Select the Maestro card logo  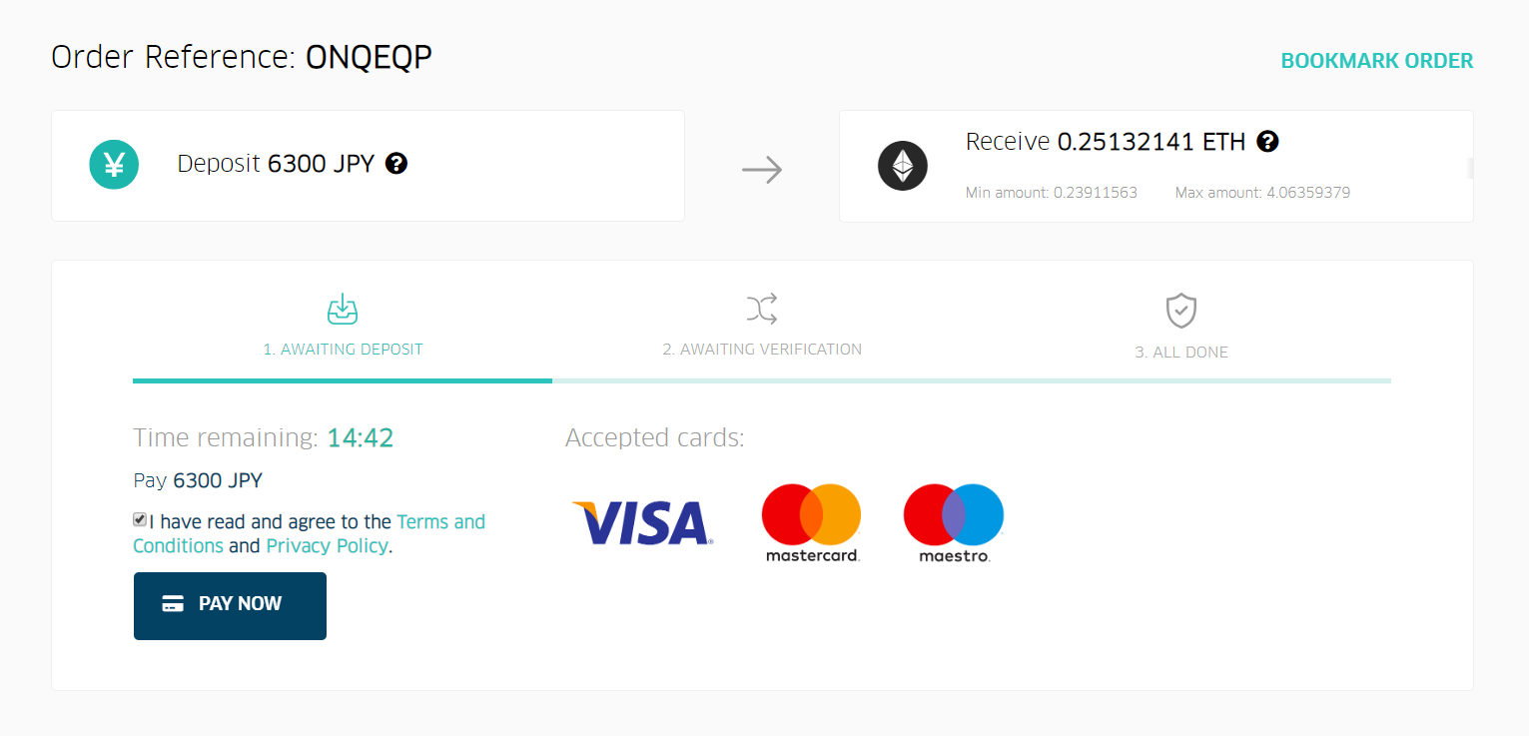pyautogui.click(x=954, y=523)
